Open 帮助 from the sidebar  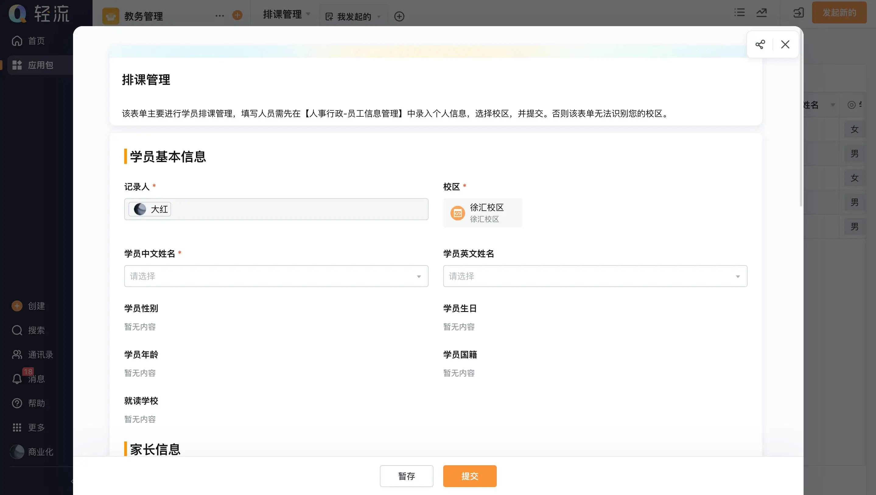click(x=28, y=403)
